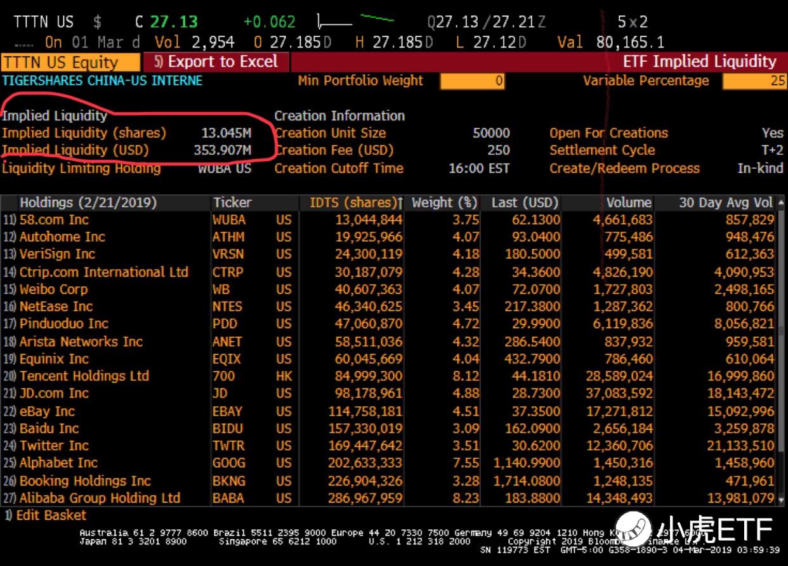Click the Creation Fee value 250
Image resolution: width=788 pixels, height=566 pixels.
tap(499, 150)
